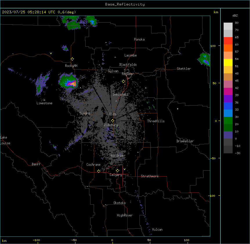Click the white plus marker west of Drumheller
Image resolution: width=250 pixels, height=244 pixels.
(177, 109)
